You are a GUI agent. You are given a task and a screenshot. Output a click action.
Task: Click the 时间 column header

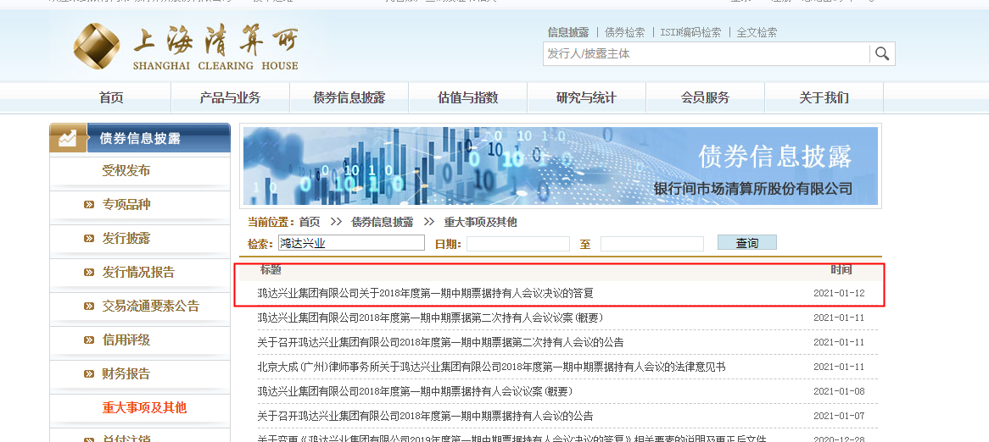841,270
